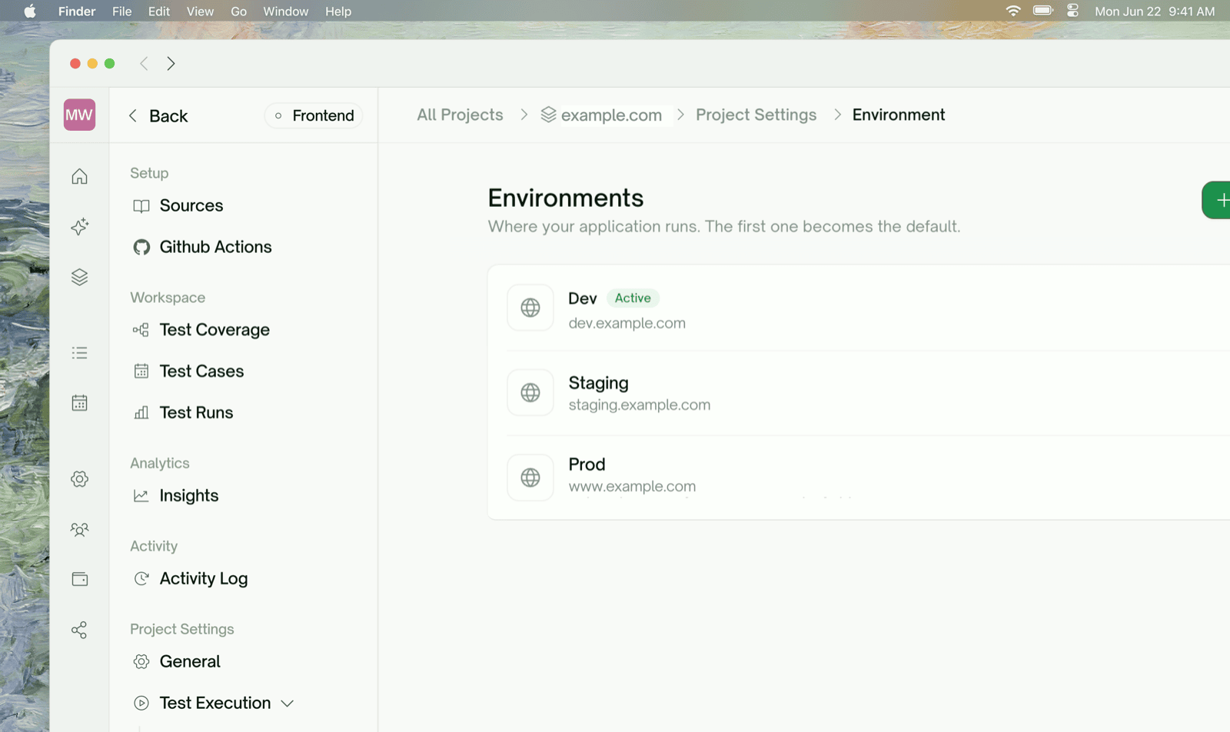Open the wallet icon in the left rail
1230x732 pixels.
click(x=79, y=579)
